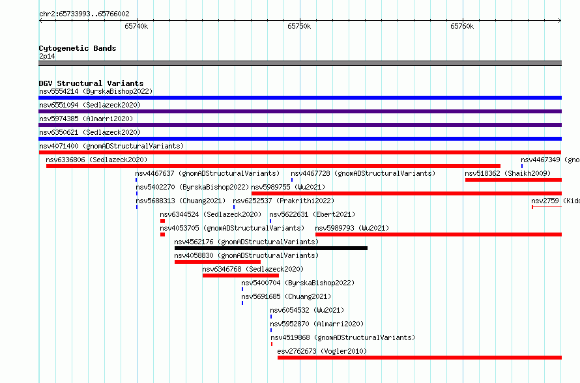580x383 pixels.
Task: Click the nsv2759 variant label
Action: (555, 201)
